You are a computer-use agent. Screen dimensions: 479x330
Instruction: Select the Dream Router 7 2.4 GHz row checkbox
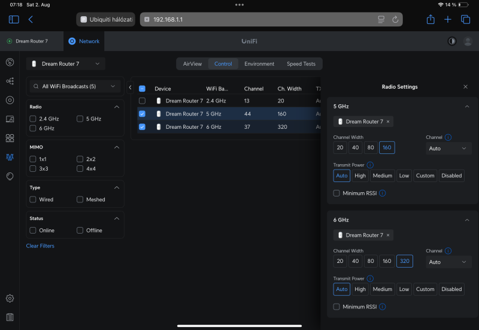[142, 101]
